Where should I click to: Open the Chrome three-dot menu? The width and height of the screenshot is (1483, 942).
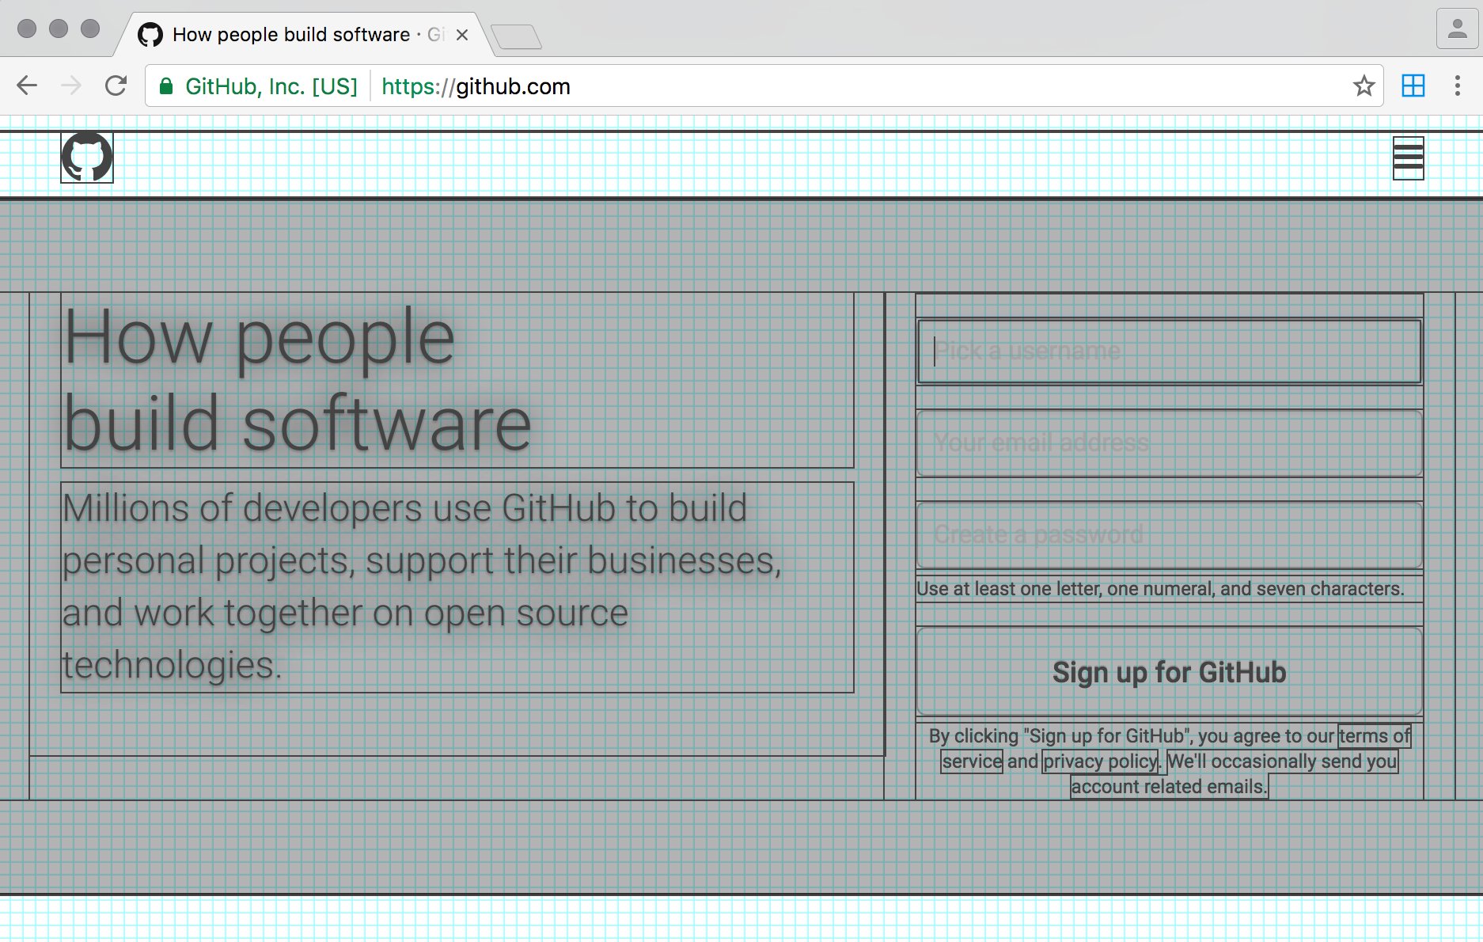tap(1457, 85)
